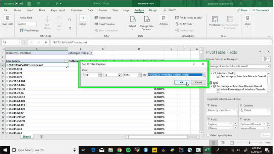
Task: Adjust the zoom slider
Action: [x=249, y=143]
